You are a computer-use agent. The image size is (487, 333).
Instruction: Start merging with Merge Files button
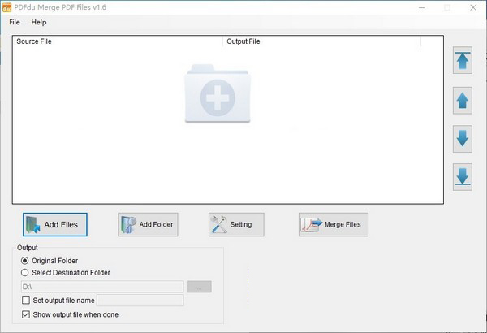coord(334,224)
